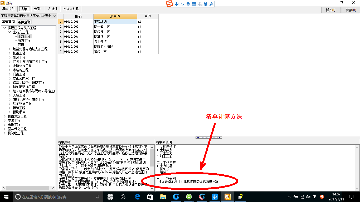Launch Microsoft Edge from taskbar
This screenshot has height=202, width=360.
point(137,196)
